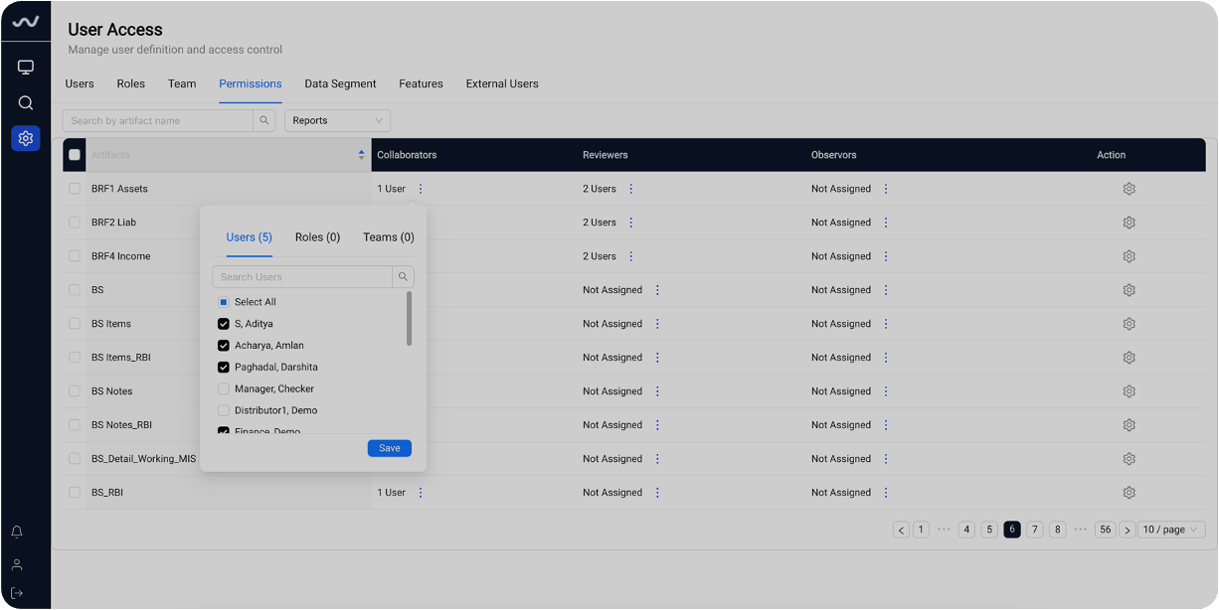Screen dimensions: 1219x610
Task: Open BS row action gear icon
Action: (x=1130, y=290)
